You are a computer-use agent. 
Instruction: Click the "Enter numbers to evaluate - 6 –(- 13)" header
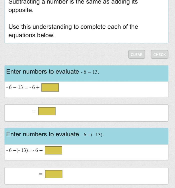click(86, 136)
